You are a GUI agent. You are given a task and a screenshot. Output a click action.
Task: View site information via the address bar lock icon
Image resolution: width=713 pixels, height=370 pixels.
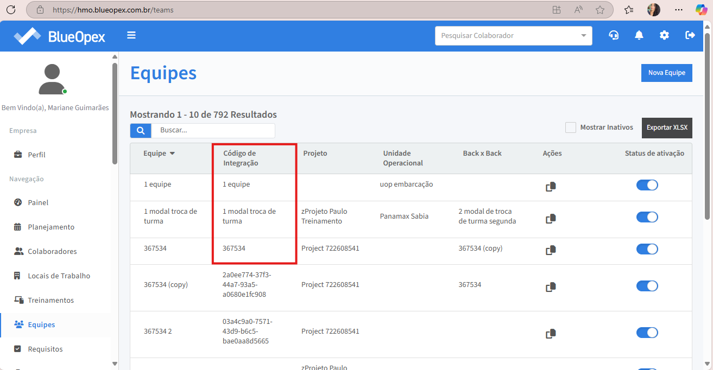40,10
